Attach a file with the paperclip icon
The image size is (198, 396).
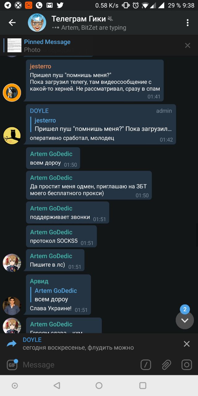(x=166, y=365)
